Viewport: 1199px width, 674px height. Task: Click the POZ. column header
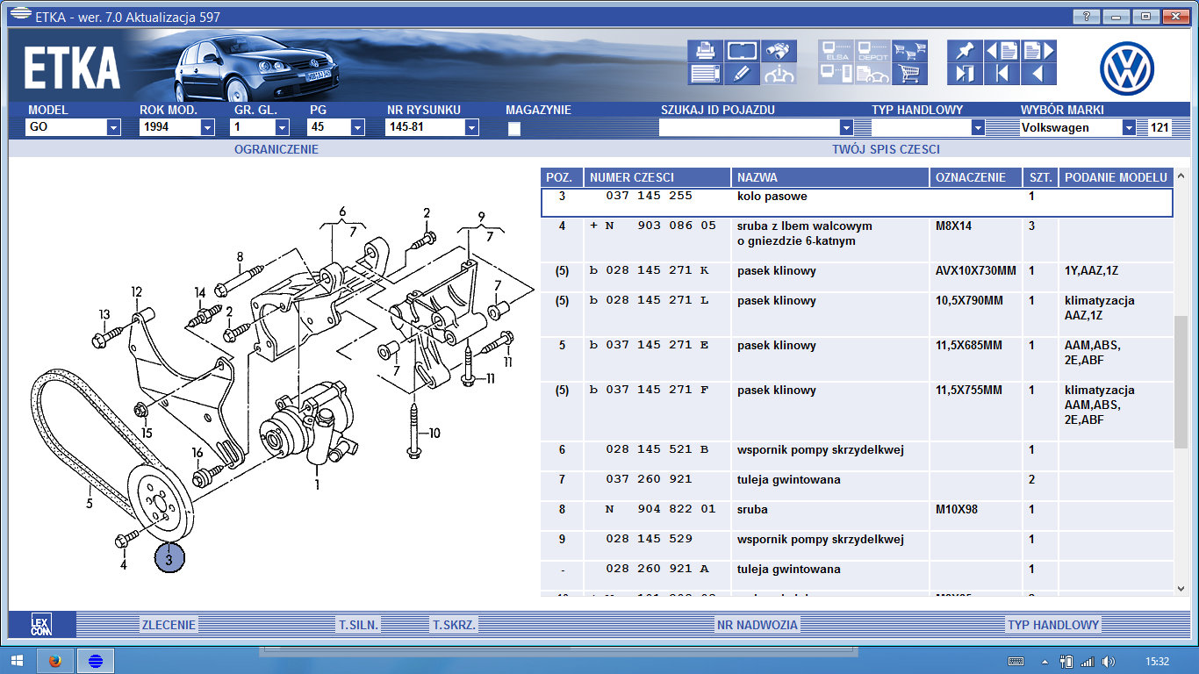pos(560,177)
